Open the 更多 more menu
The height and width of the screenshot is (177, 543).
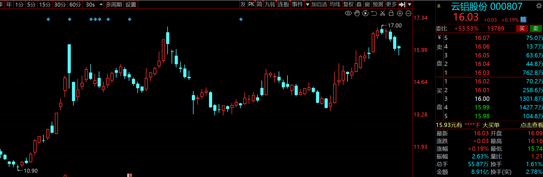[391, 4]
